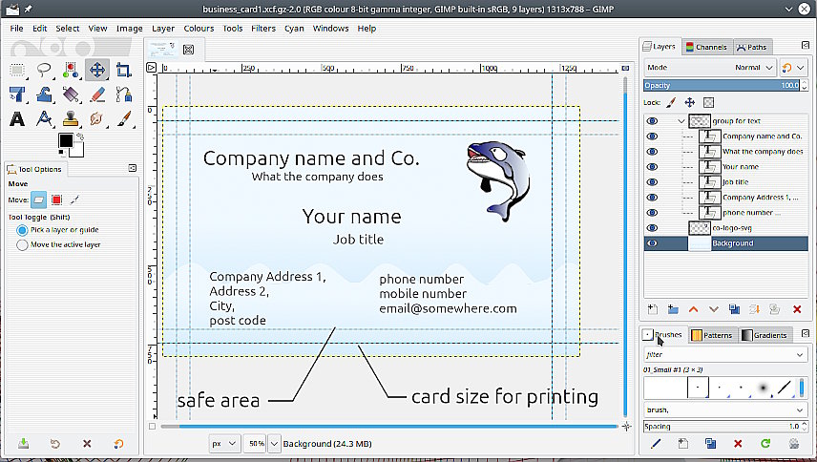Open Tool Options tab configuration menu
Viewport: 817px width, 462px height.
tap(133, 168)
